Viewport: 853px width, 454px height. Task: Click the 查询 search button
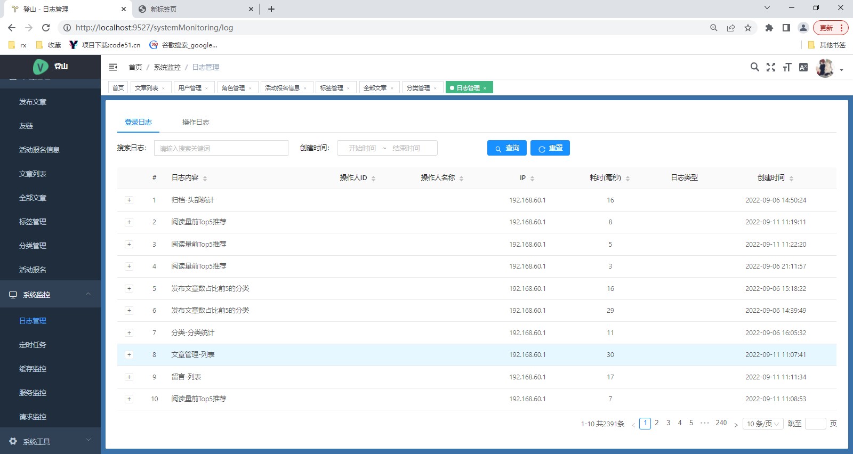tap(506, 148)
